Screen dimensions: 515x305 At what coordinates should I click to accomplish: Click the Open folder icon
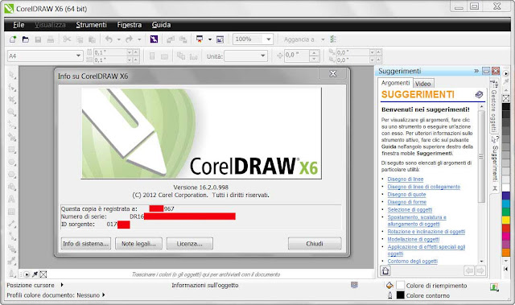pos(25,39)
